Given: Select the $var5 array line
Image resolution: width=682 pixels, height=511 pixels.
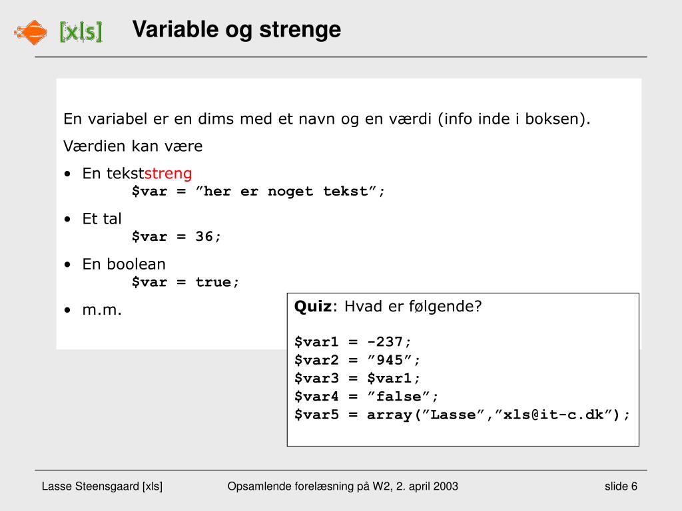Looking at the screenshot, I should click(462, 415).
